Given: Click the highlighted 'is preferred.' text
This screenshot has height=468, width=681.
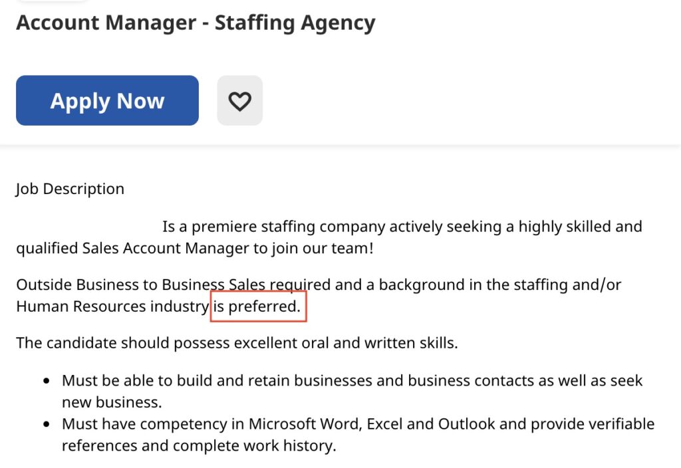Looking at the screenshot, I should tap(257, 306).
